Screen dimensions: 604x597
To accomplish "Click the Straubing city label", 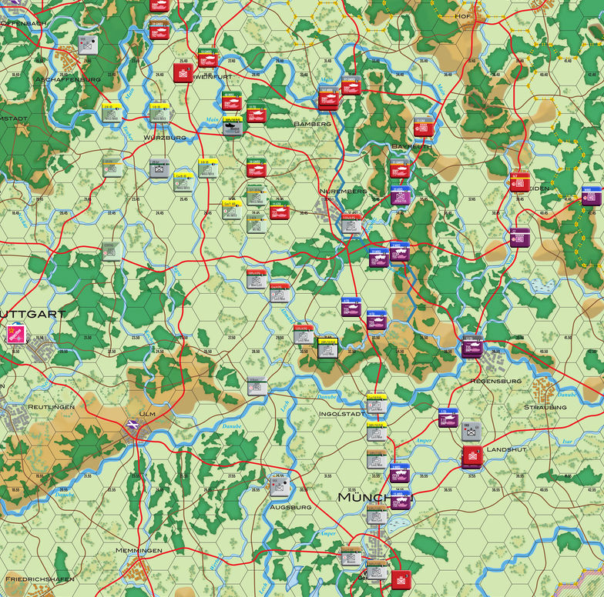I will 545,407.
